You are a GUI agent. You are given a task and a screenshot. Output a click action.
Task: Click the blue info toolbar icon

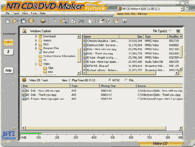click(124, 21)
